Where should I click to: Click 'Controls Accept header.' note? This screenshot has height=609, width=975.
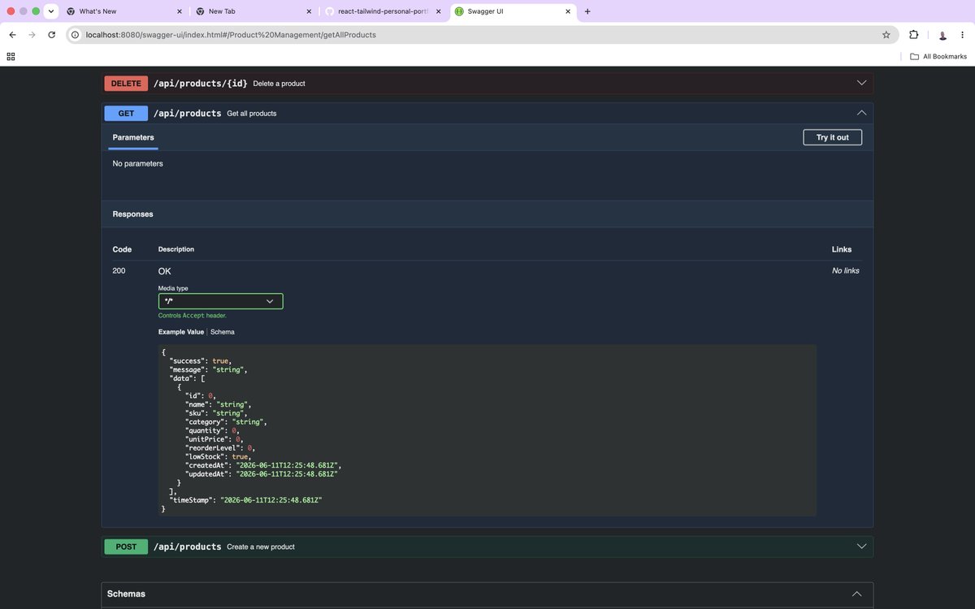pyautogui.click(x=193, y=315)
